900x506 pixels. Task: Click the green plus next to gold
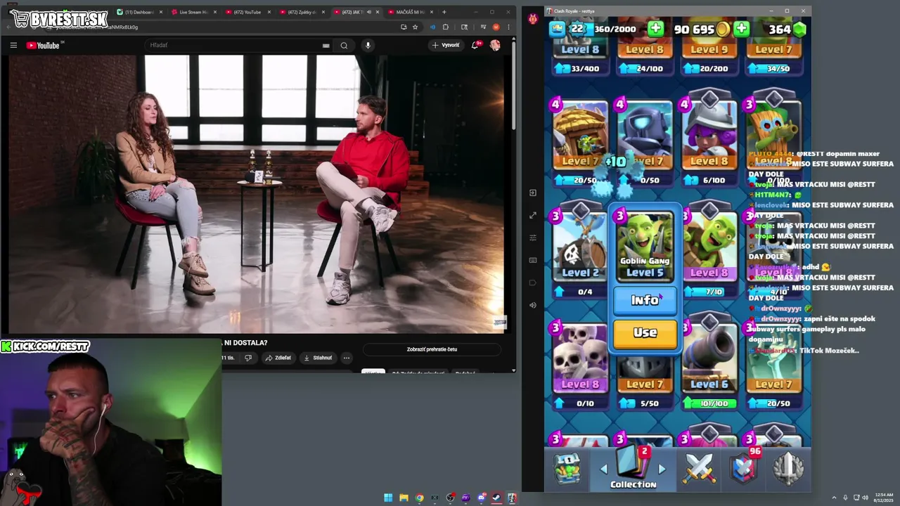click(742, 29)
